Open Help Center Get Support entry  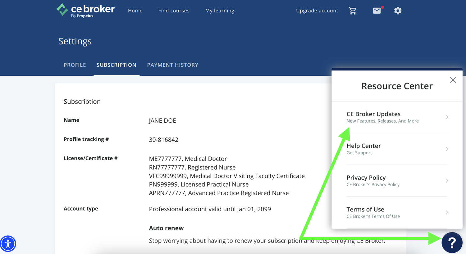click(397, 149)
